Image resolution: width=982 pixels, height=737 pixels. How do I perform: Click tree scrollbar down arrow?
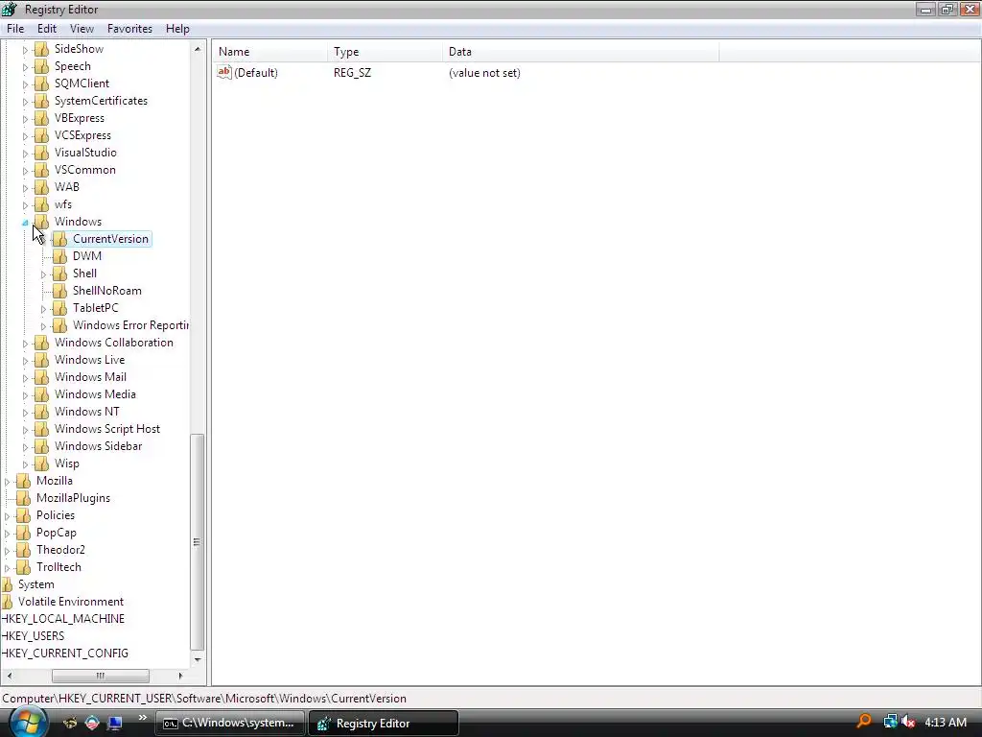[x=198, y=659]
